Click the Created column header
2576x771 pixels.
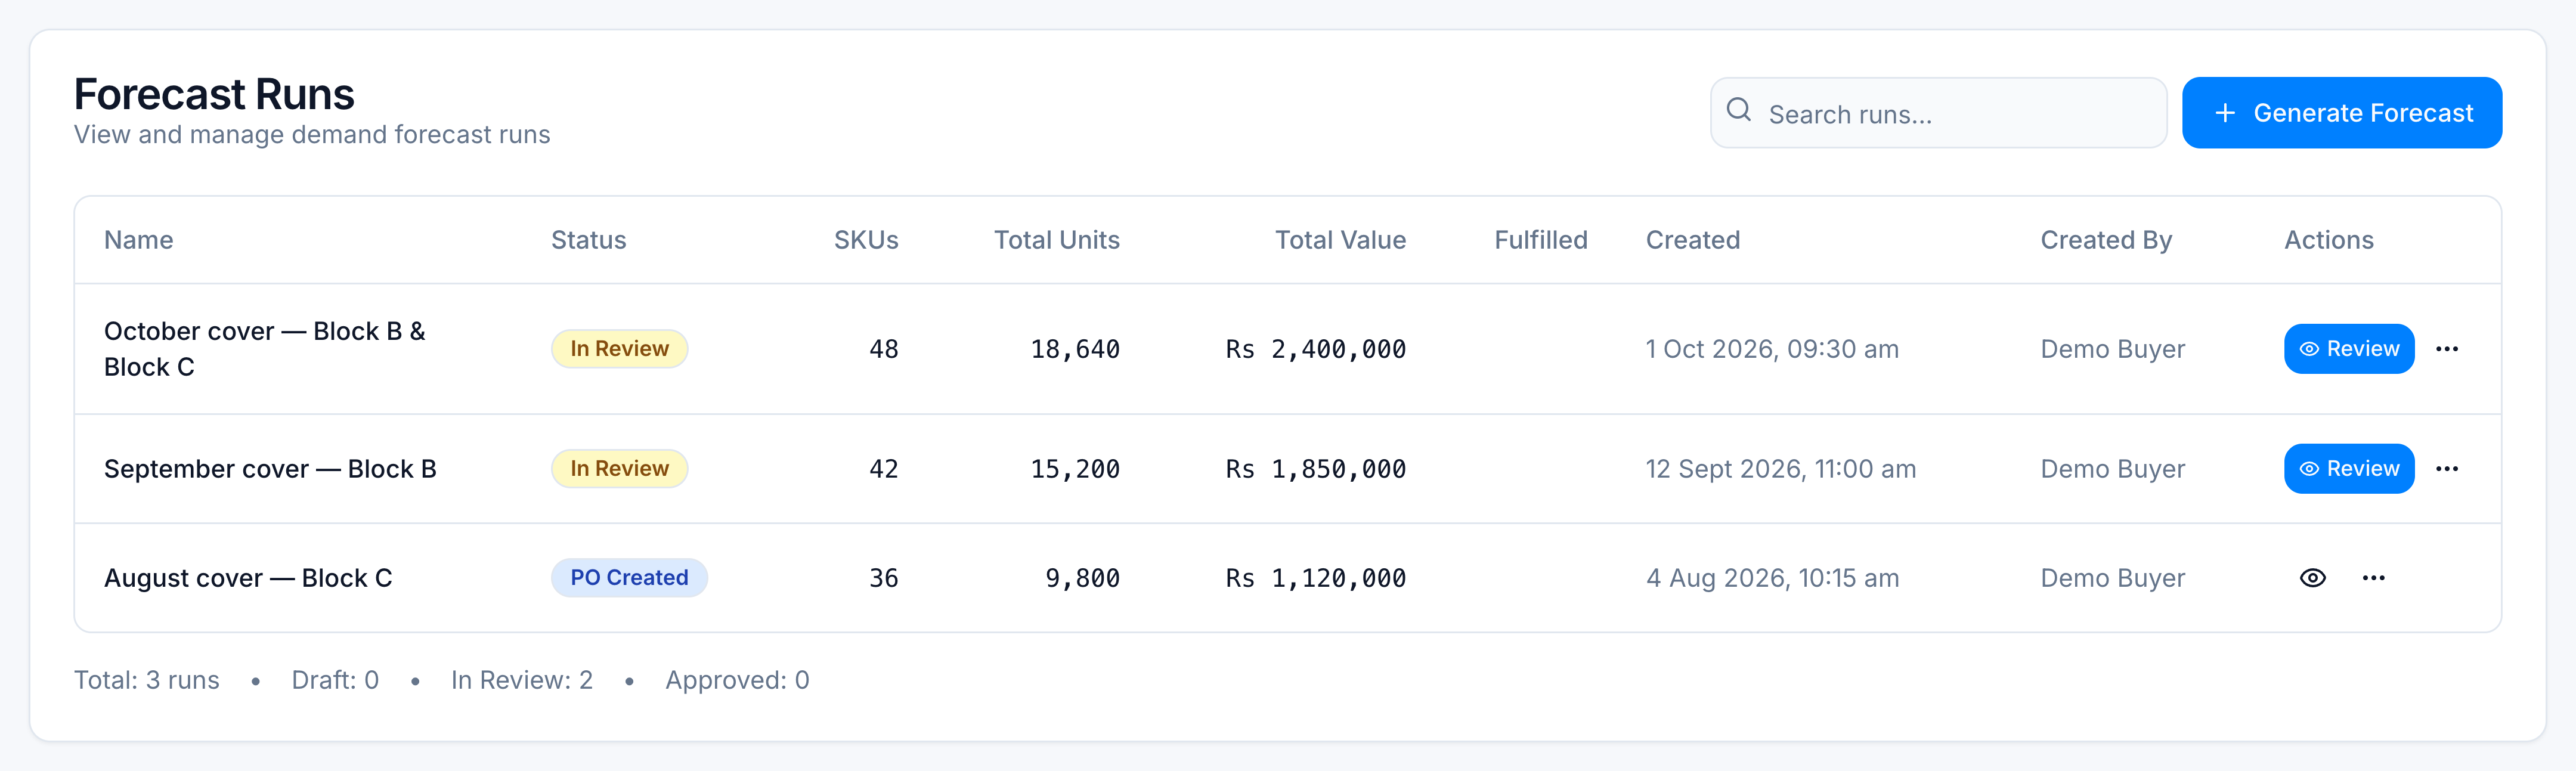(1693, 240)
